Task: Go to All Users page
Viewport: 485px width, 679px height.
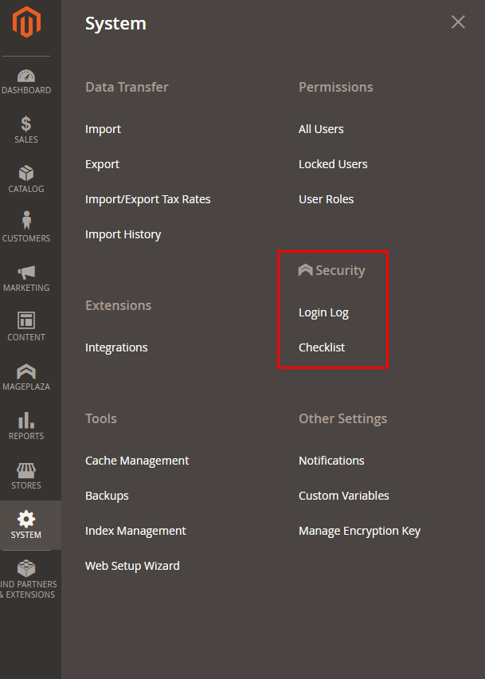Action: [x=321, y=129]
